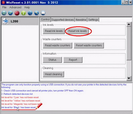This screenshot has height=114, width=133.
Task: Click the scrollbar down arrow
Action: [x=129, y=78]
